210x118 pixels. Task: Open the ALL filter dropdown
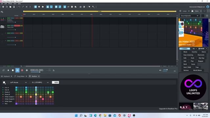point(195,49)
